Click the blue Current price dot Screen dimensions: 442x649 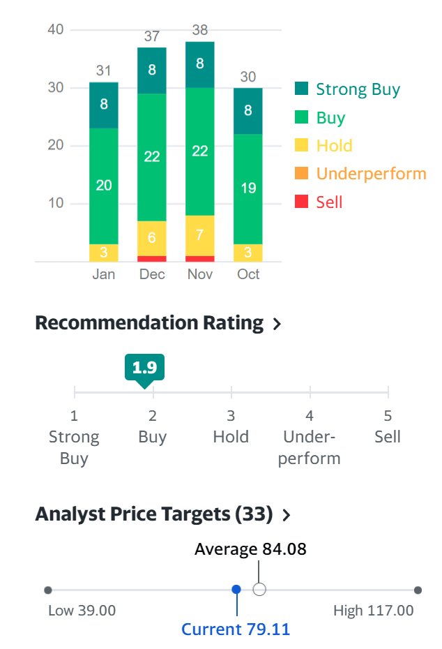pyautogui.click(x=236, y=590)
